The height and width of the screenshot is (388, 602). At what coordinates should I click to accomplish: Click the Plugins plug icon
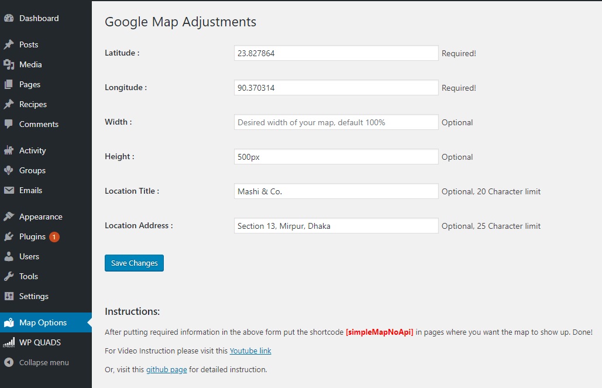tap(9, 236)
